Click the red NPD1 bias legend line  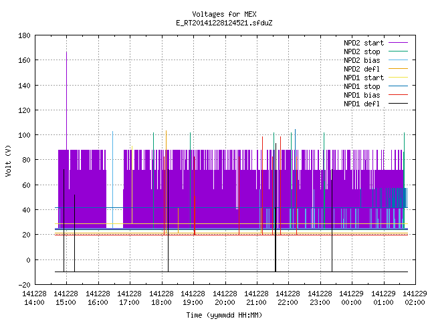click(x=399, y=95)
